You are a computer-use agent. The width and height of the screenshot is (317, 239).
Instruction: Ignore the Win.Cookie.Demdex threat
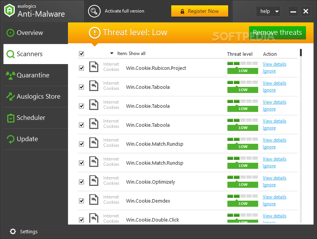pos(269,204)
